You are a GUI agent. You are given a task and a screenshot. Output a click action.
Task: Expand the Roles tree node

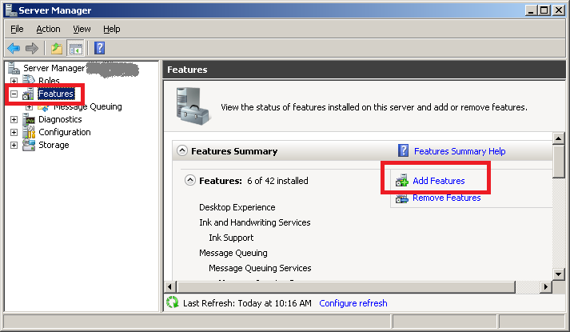pos(14,81)
